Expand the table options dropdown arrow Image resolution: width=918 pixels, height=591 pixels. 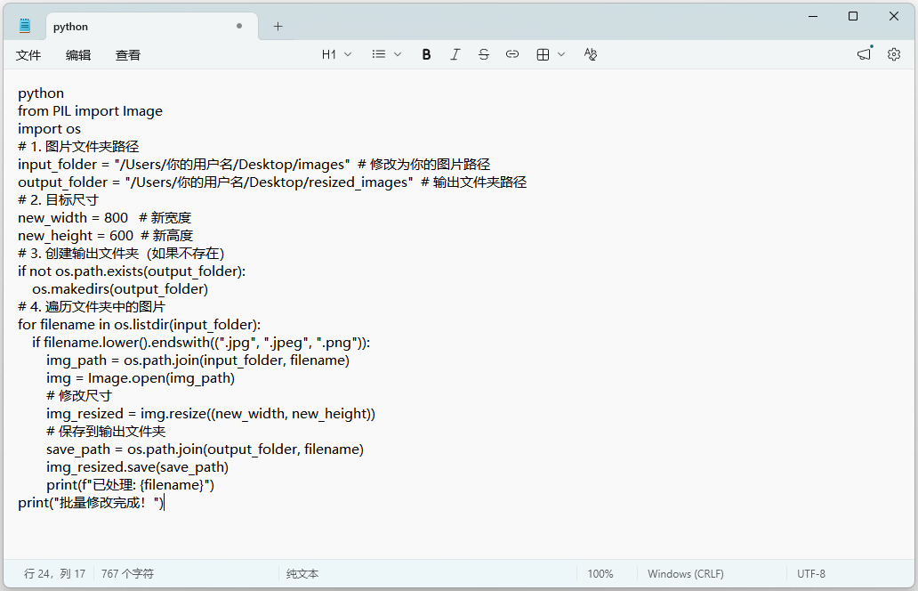[561, 54]
